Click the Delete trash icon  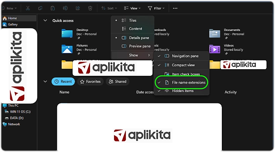click(x=90, y=8)
